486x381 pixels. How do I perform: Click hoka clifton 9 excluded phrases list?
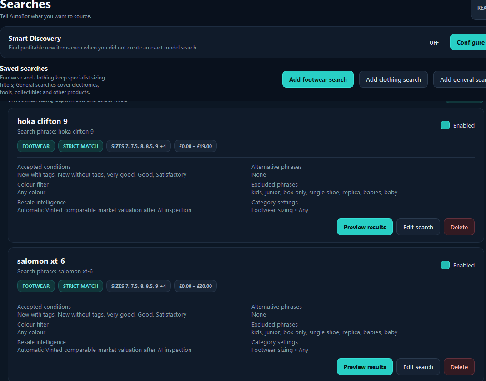tap(324, 192)
